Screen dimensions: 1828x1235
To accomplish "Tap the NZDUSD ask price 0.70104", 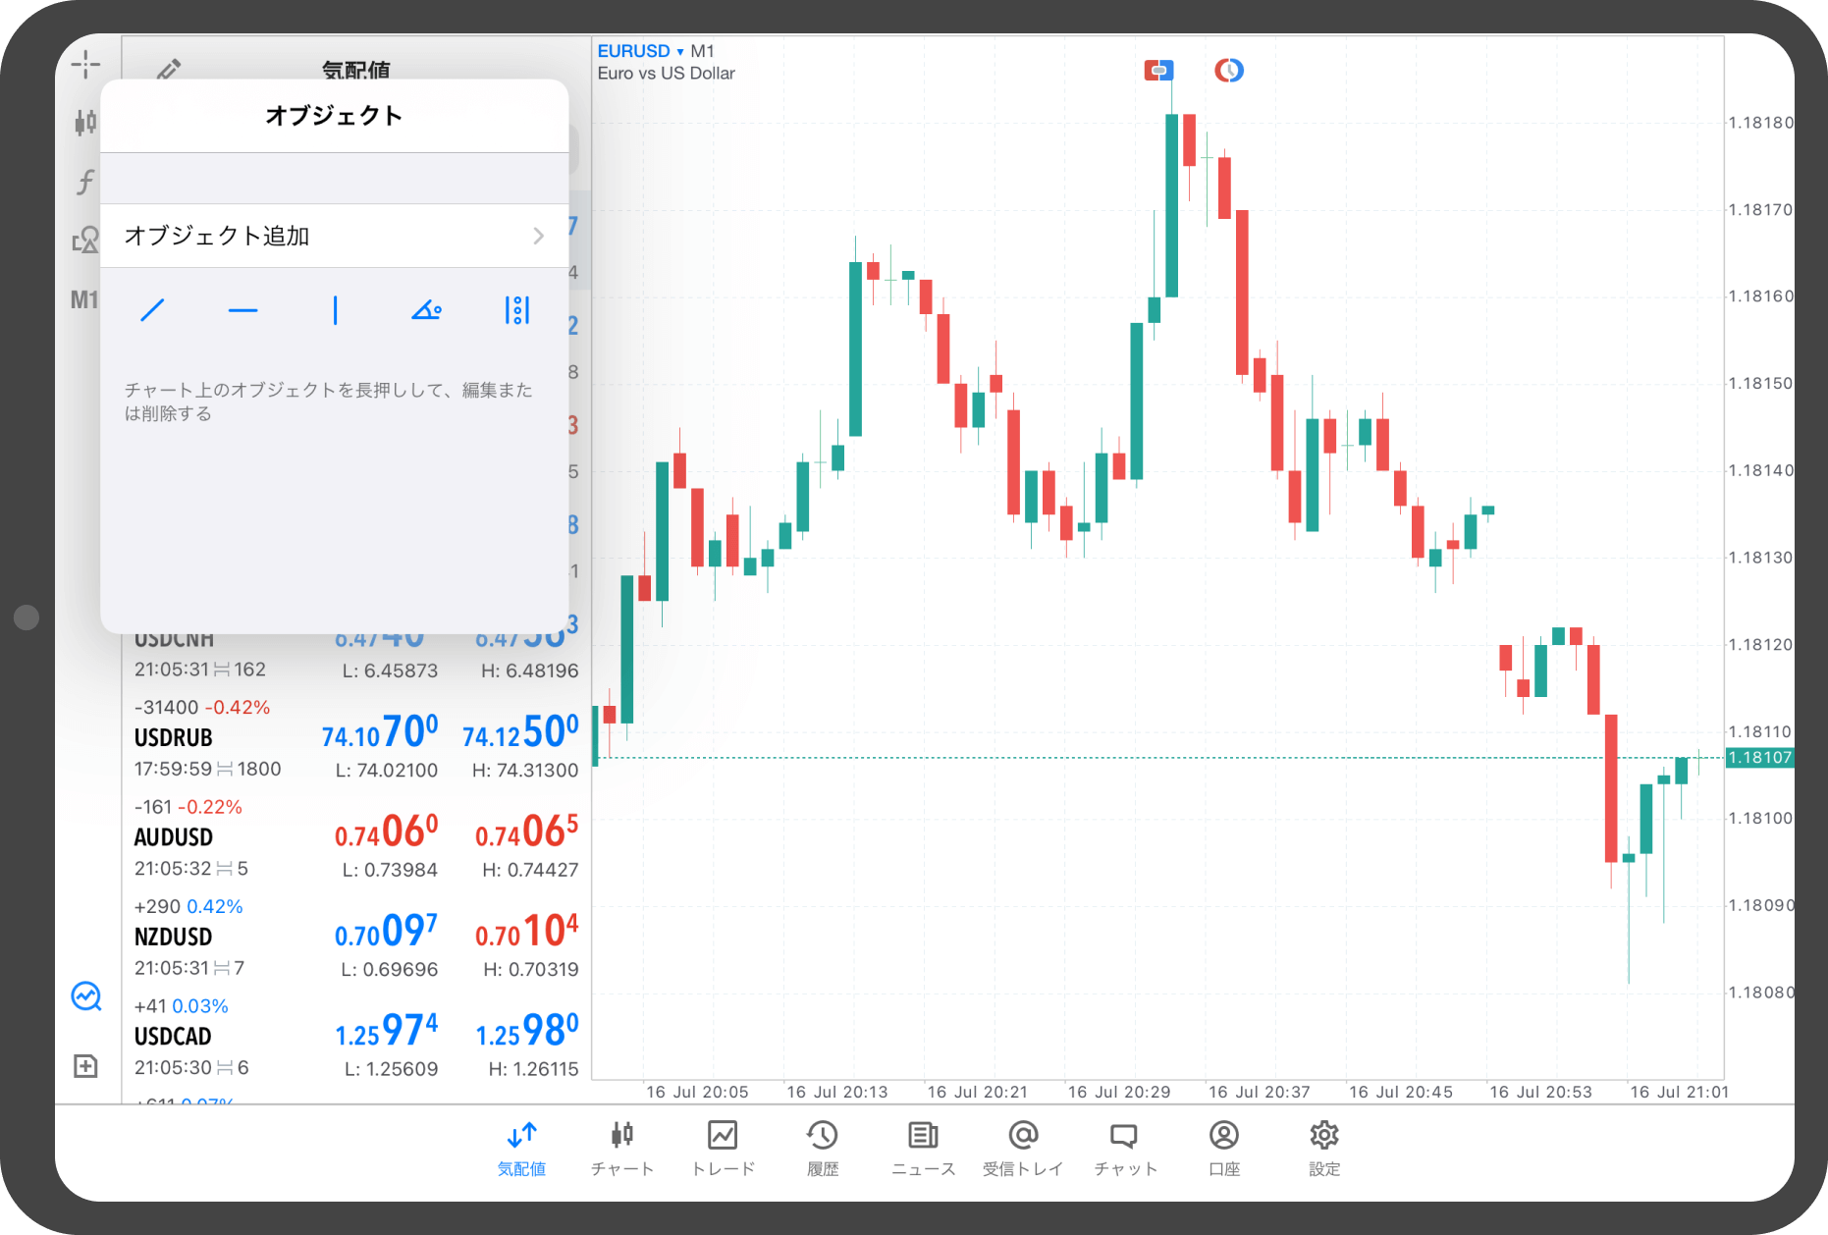I will (527, 932).
